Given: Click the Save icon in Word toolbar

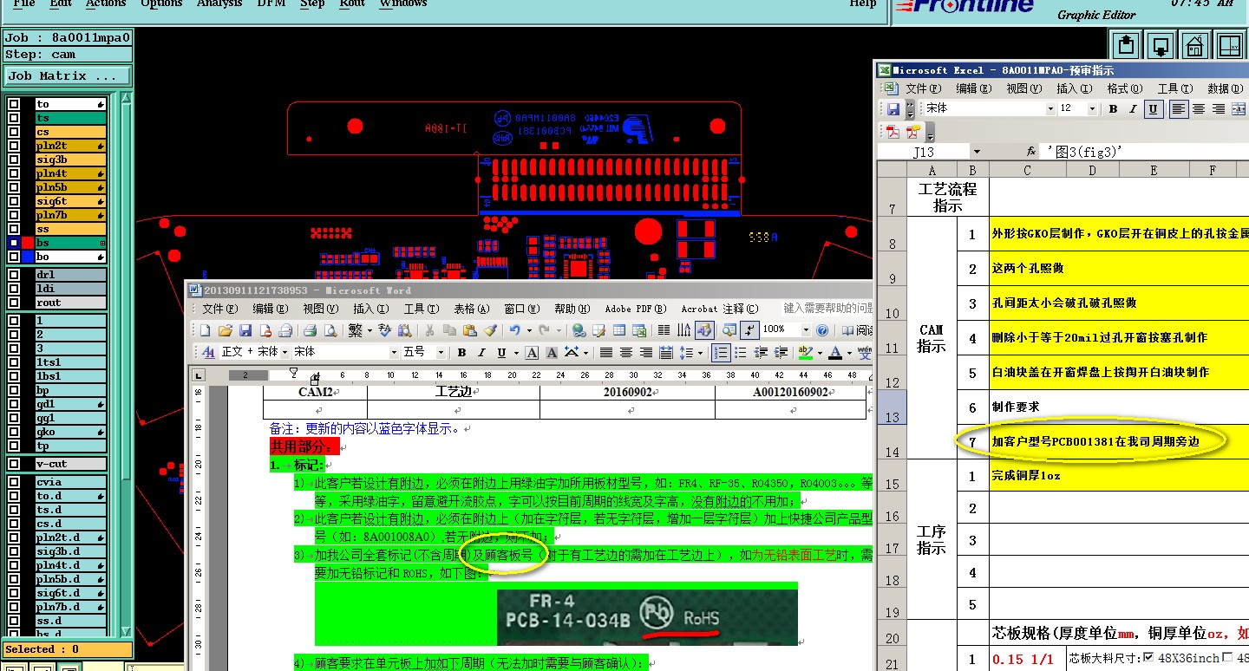Looking at the screenshot, I should 245,330.
